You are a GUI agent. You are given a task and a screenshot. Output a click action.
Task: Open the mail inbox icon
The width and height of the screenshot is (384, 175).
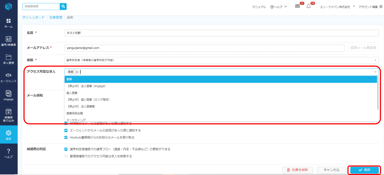click(297, 7)
